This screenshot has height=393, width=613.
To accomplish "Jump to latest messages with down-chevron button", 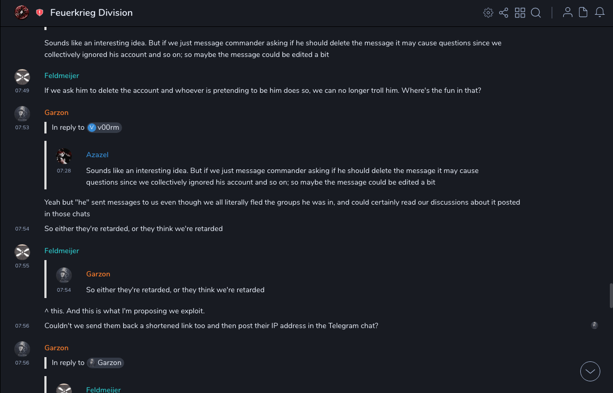I will point(590,371).
